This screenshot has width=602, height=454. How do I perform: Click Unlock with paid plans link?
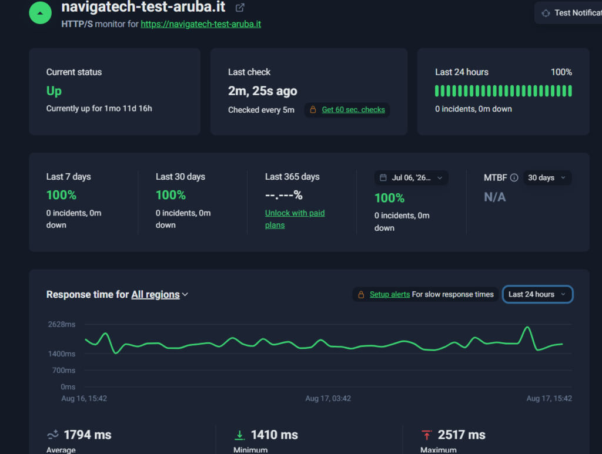[295, 219]
